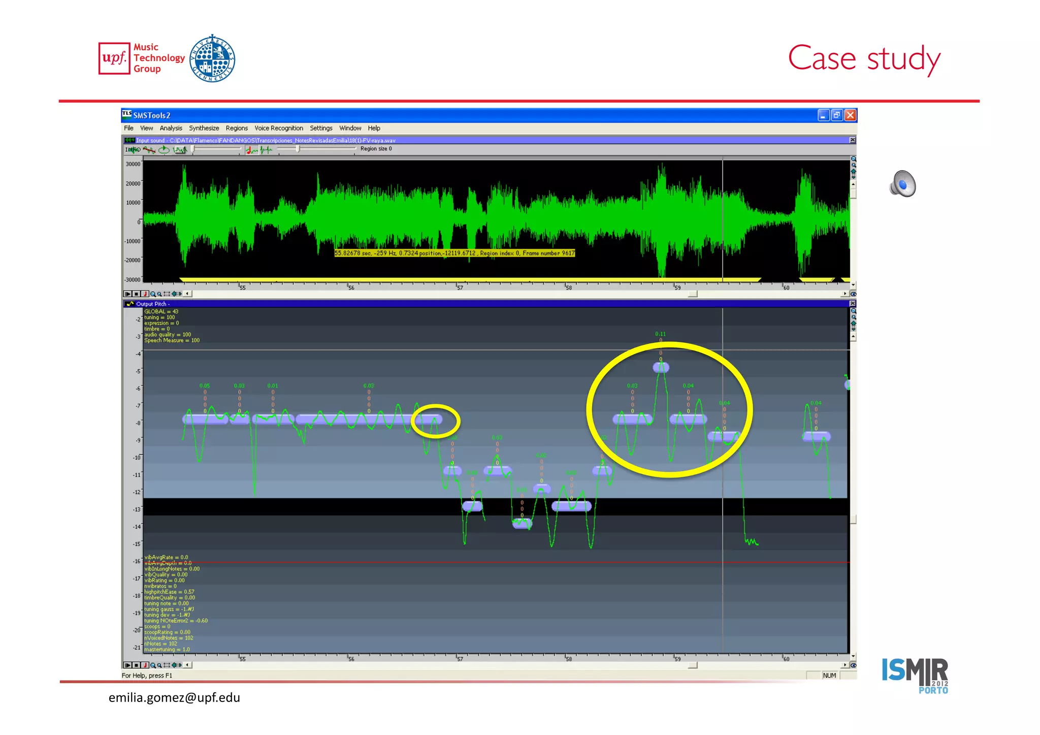Click down arrow of pitch panel vertical scrollbar
The width and height of the screenshot is (1040, 735).
point(853,656)
